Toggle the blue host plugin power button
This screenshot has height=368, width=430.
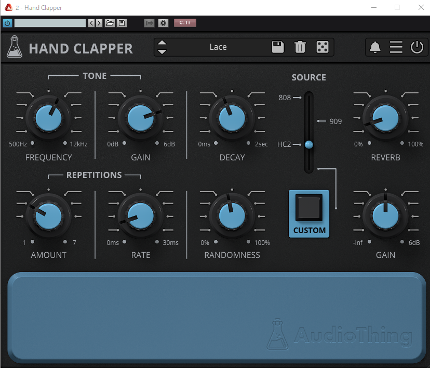point(7,23)
